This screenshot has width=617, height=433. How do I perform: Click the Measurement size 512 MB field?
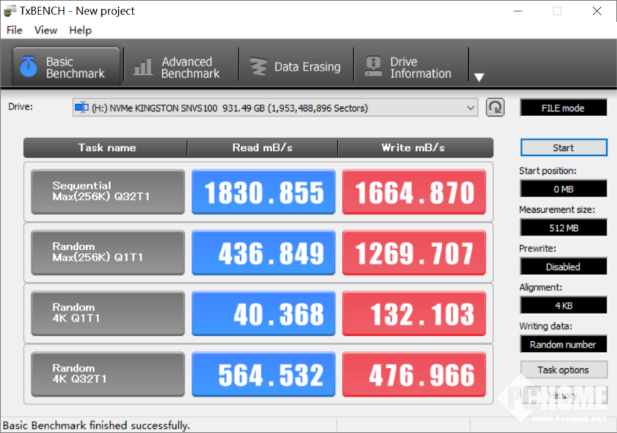tap(563, 228)
